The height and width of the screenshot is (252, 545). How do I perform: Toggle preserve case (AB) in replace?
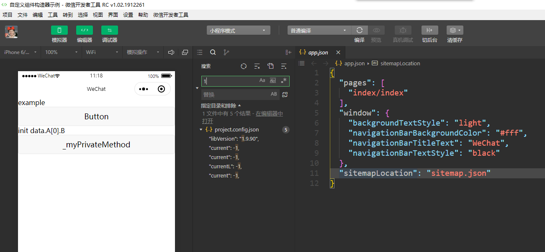(x=274, y=94)
